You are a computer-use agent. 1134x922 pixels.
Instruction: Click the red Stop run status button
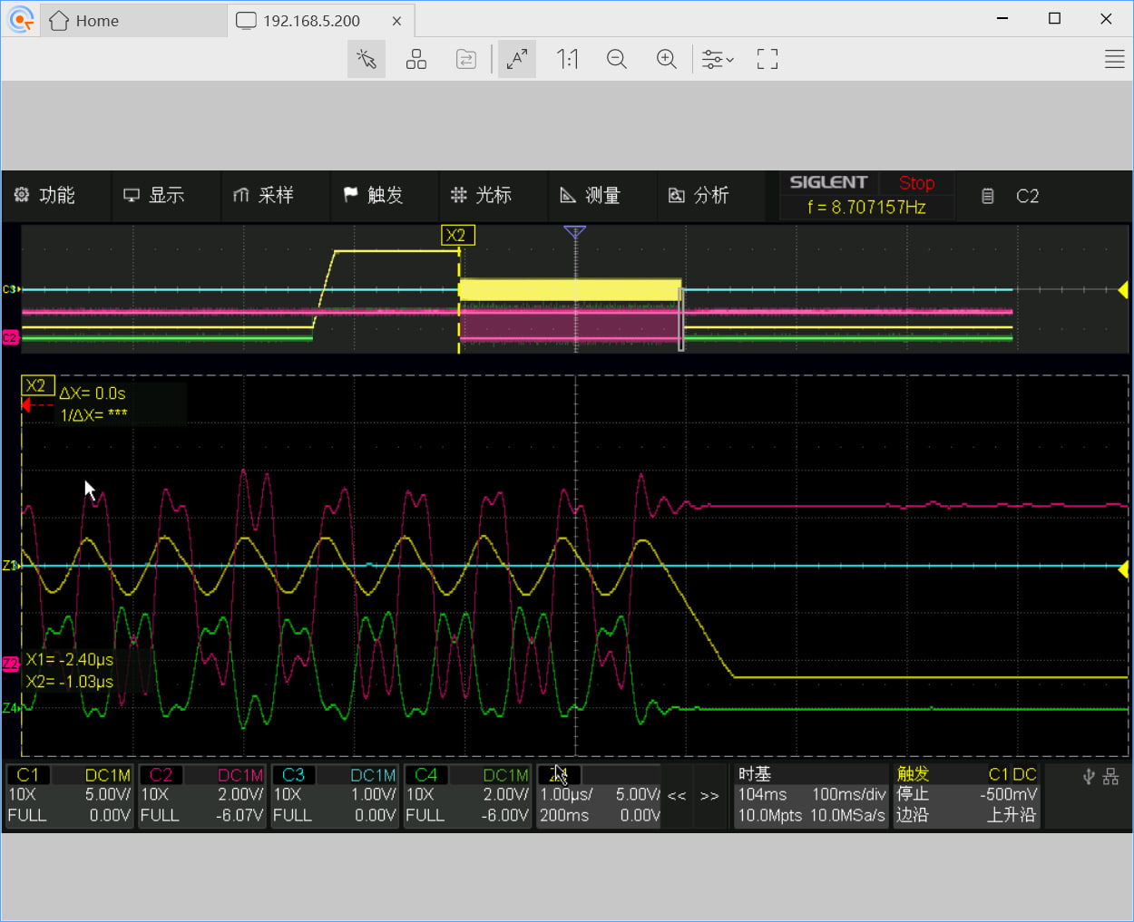tap(916, 183)
